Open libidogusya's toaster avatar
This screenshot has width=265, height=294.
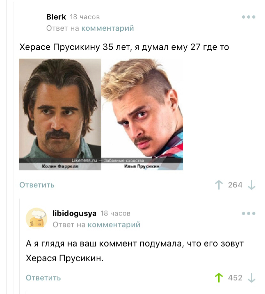(36, 219)
